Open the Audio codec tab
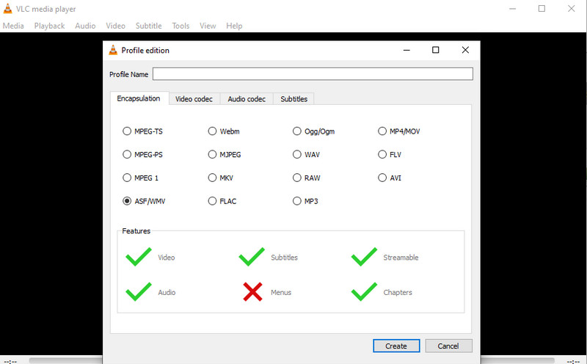This screenshot has width=587, height=364. [x=247, y=99]
